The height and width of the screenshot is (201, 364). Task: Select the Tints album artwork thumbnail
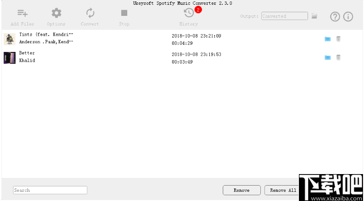pyautogui.click(x=10, y=39)
